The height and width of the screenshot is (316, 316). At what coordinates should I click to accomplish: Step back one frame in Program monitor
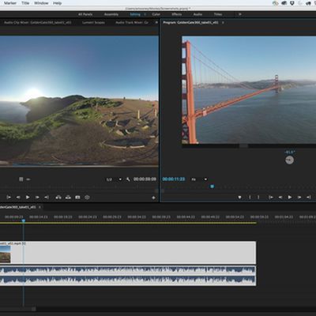pyautogui.click(x=280, y=197)
